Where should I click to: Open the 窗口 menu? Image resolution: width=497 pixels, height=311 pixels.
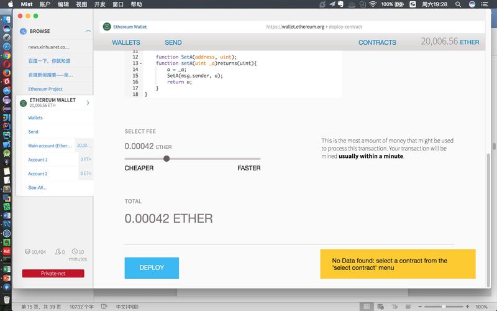[118, 4]
